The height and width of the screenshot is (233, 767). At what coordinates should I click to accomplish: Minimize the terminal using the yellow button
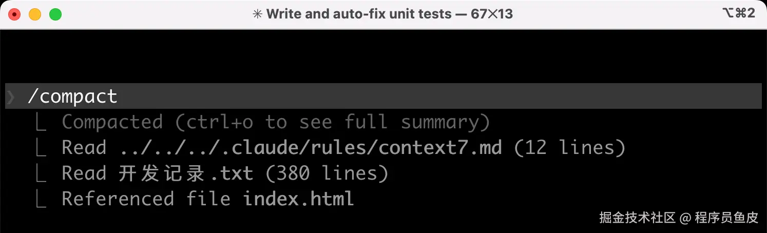click(35, 14)
